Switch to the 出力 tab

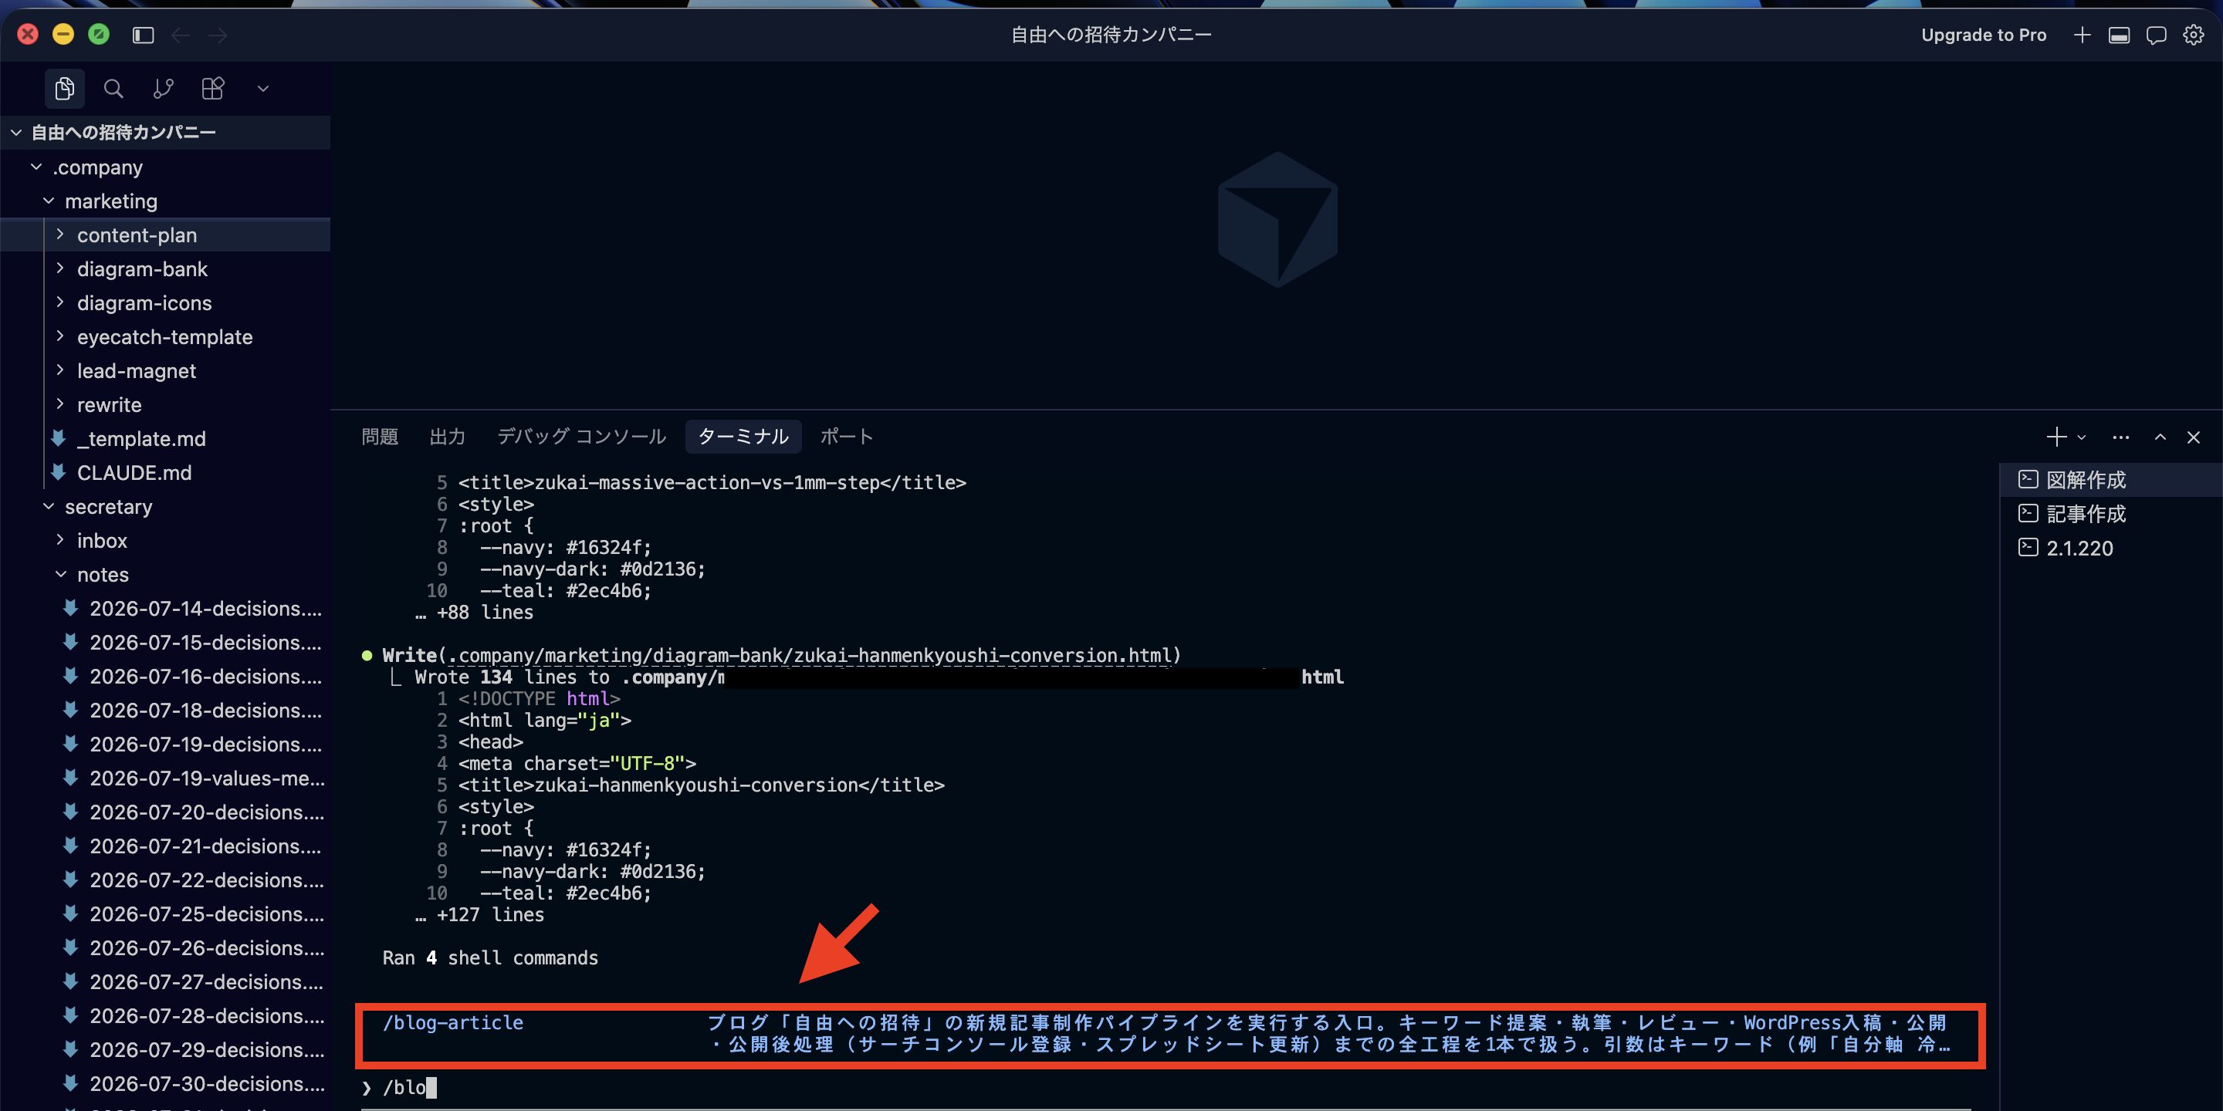point(447,437)
